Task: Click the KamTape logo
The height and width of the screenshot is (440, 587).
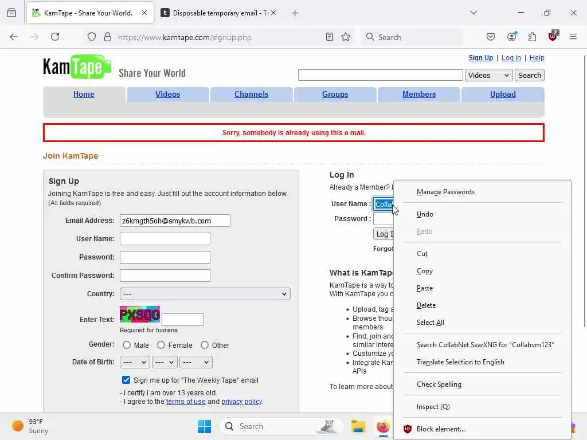Action: 77,67
